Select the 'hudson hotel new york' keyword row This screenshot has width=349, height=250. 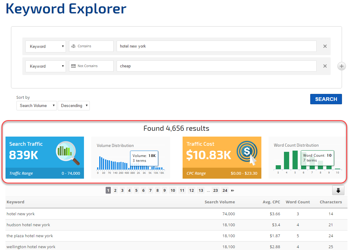28,225
